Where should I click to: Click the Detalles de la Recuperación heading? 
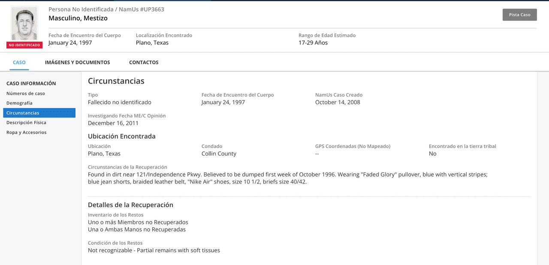(x=130, y=205)
